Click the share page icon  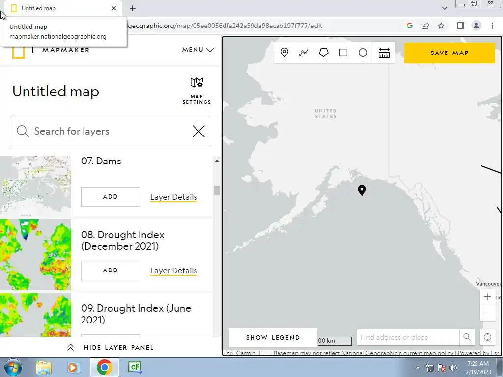click(x=425, y=26)
